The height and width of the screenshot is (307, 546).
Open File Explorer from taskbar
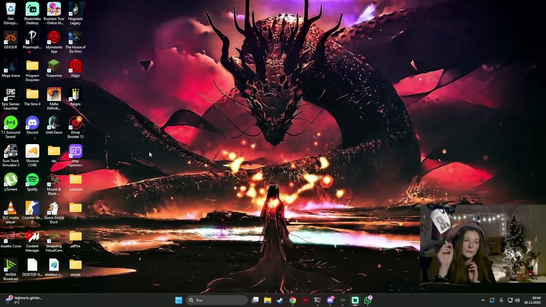click(x=267, y=300)
